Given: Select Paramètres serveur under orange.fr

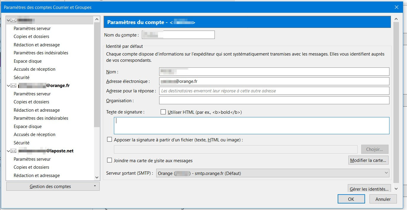Looking at the screenshot, I should click(x=32, y=94).
